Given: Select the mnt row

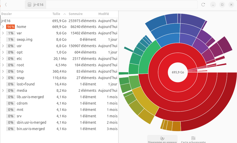Looking at the screenshot, I should pyautogui.click(x=59, y=110).
